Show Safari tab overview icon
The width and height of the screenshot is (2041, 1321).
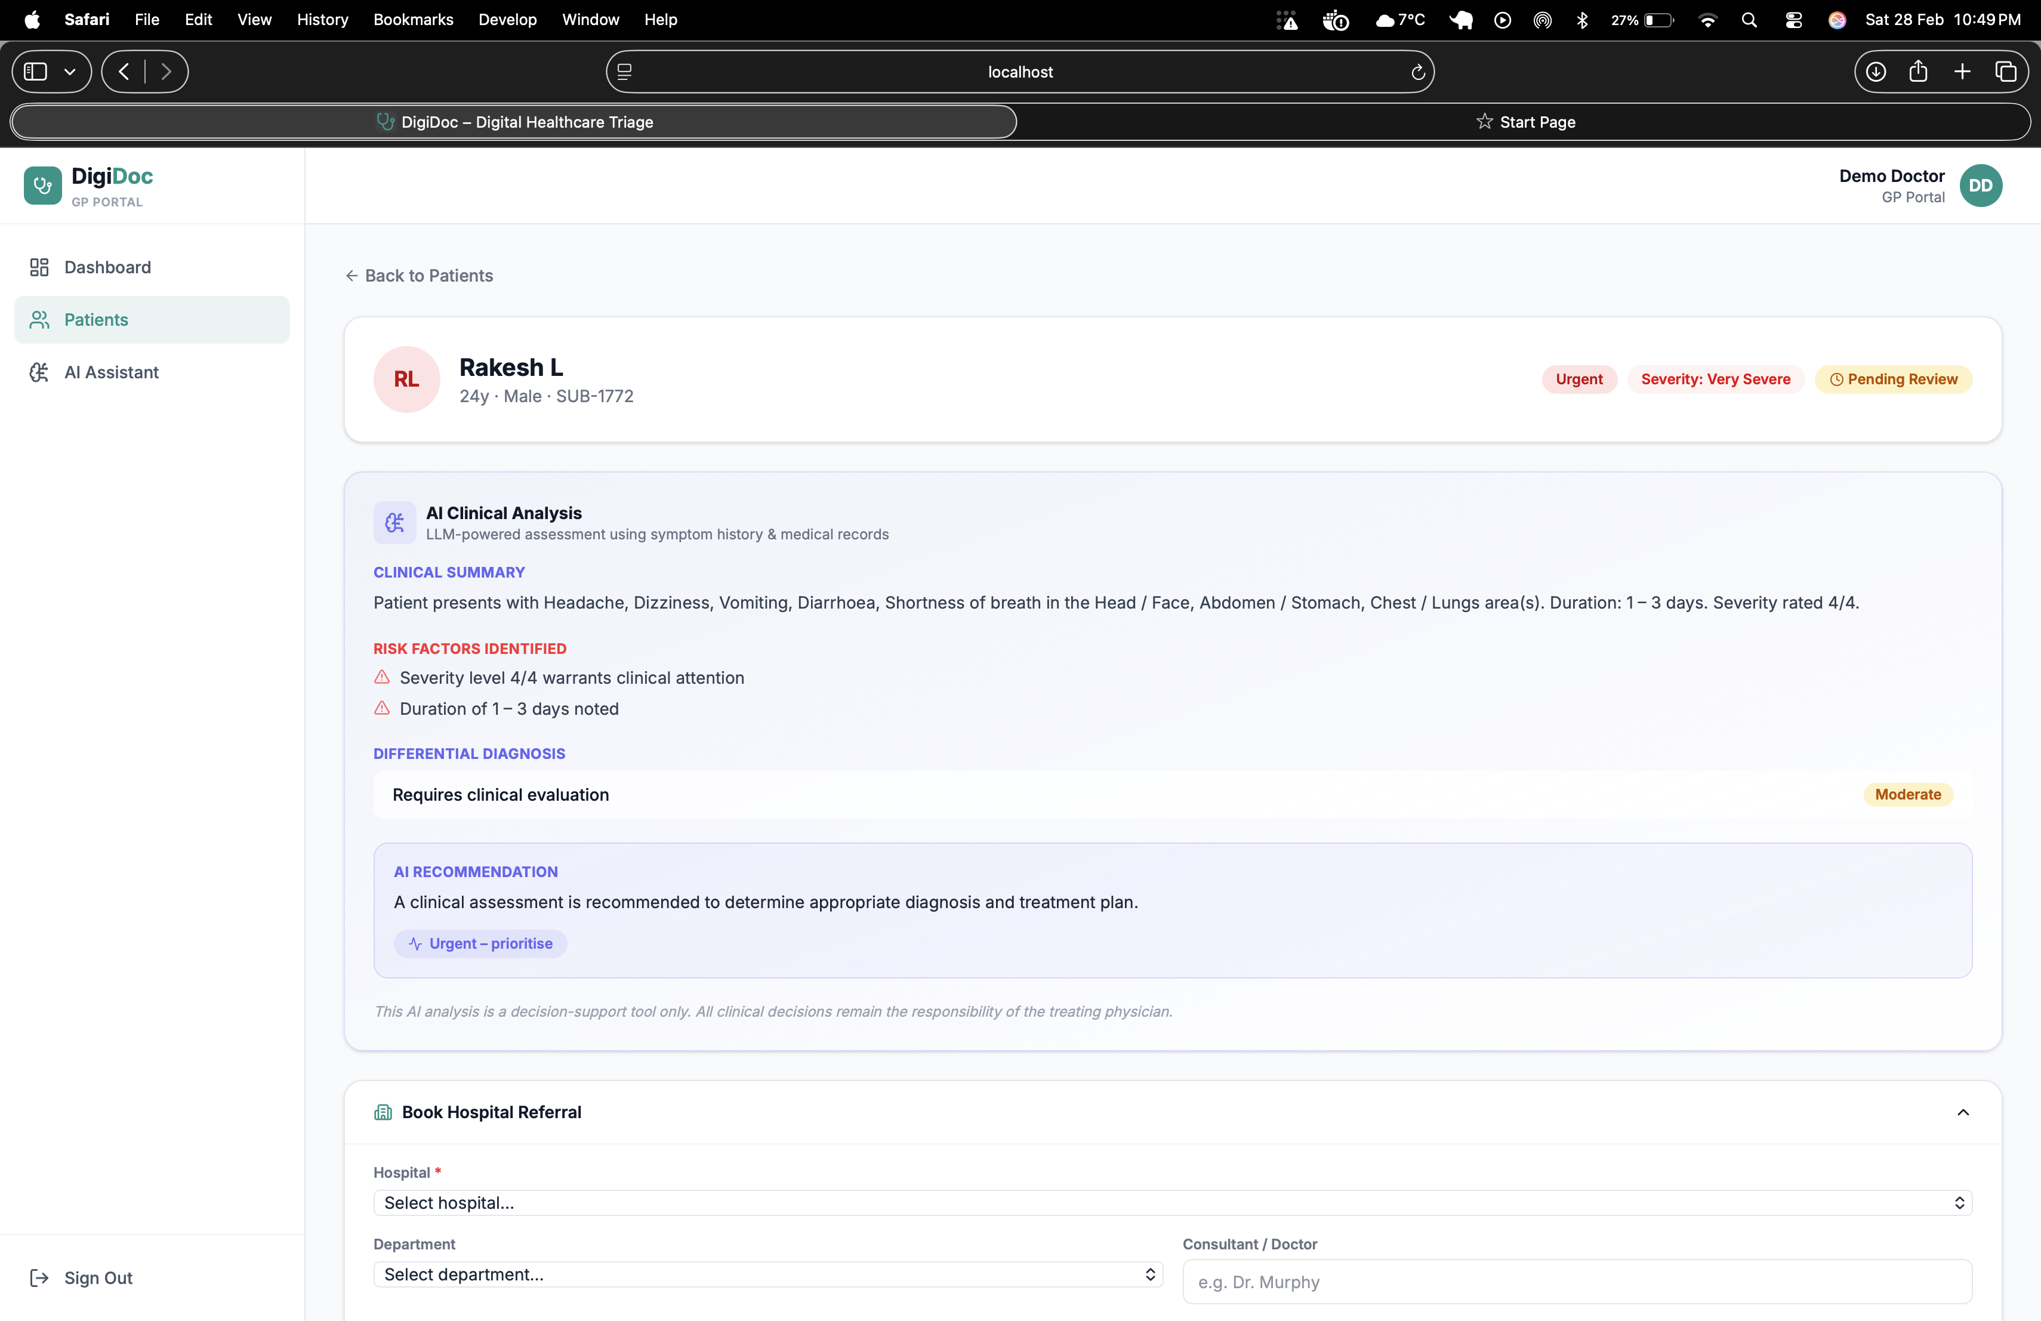pos(2006,72)
